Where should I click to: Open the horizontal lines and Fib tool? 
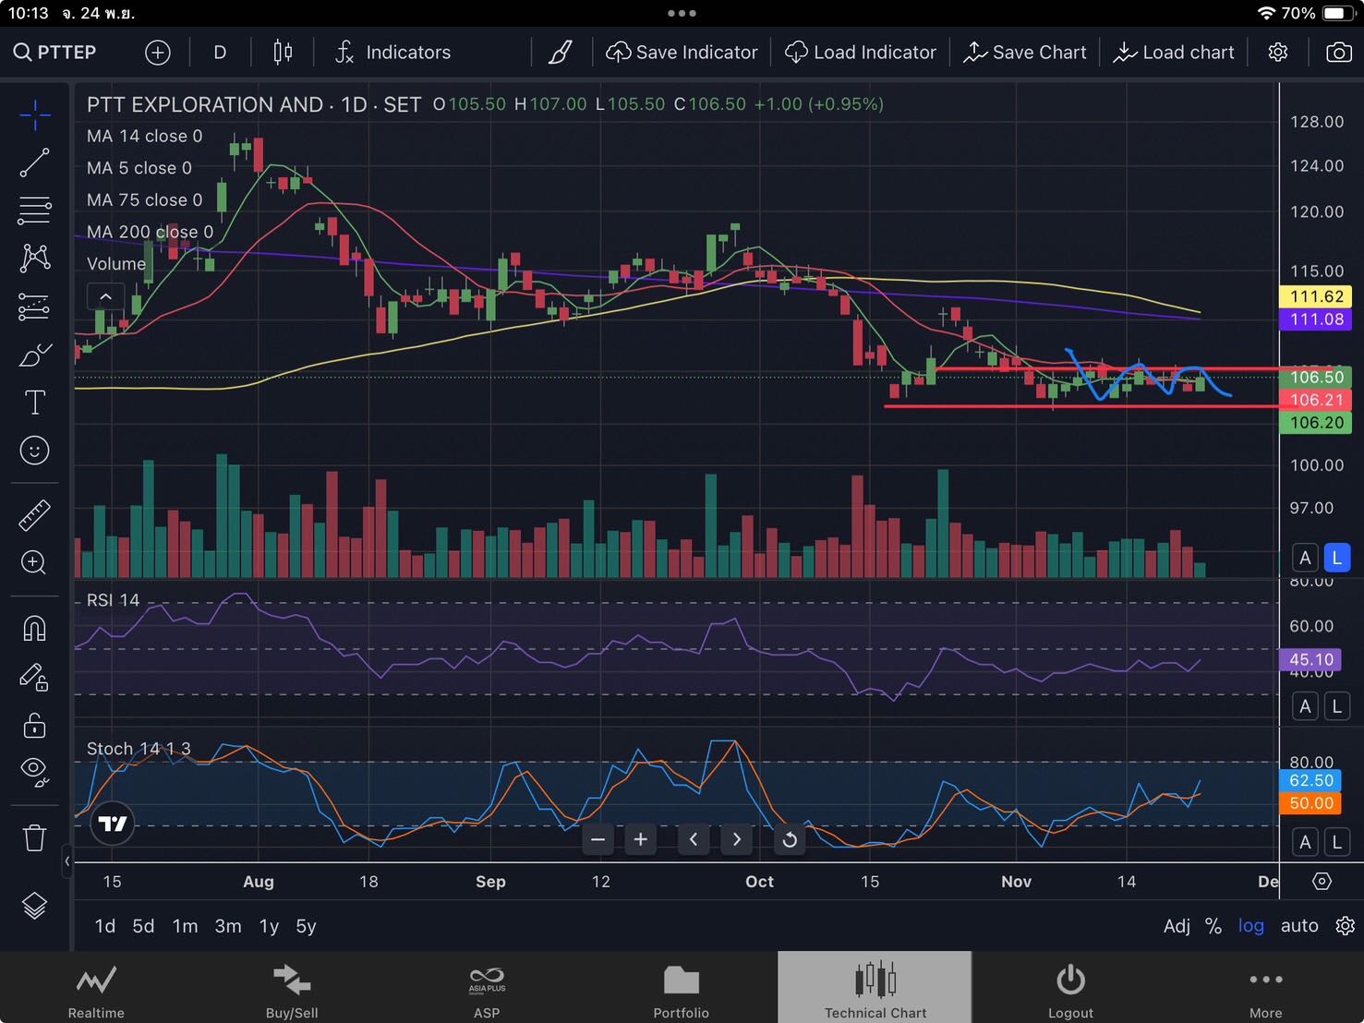point(35,211)
